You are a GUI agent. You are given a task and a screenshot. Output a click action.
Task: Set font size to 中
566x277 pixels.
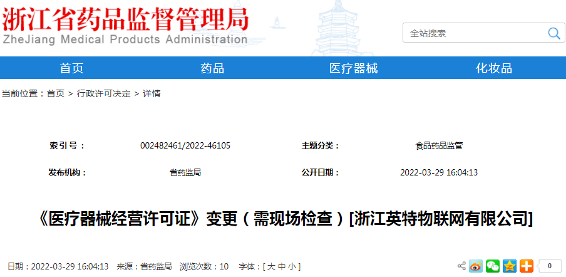(282, 267)
